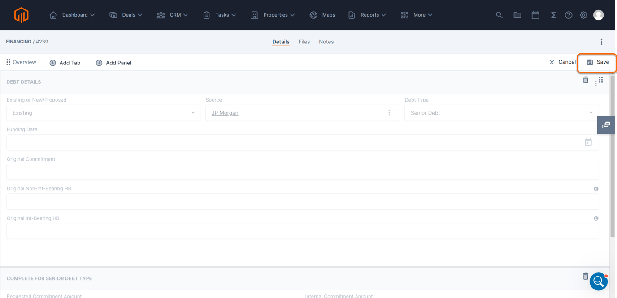This screenshot has height=298, width=617.
Task: Click the FINANCING breadcrumb
Action: click(x=18, y=42)
